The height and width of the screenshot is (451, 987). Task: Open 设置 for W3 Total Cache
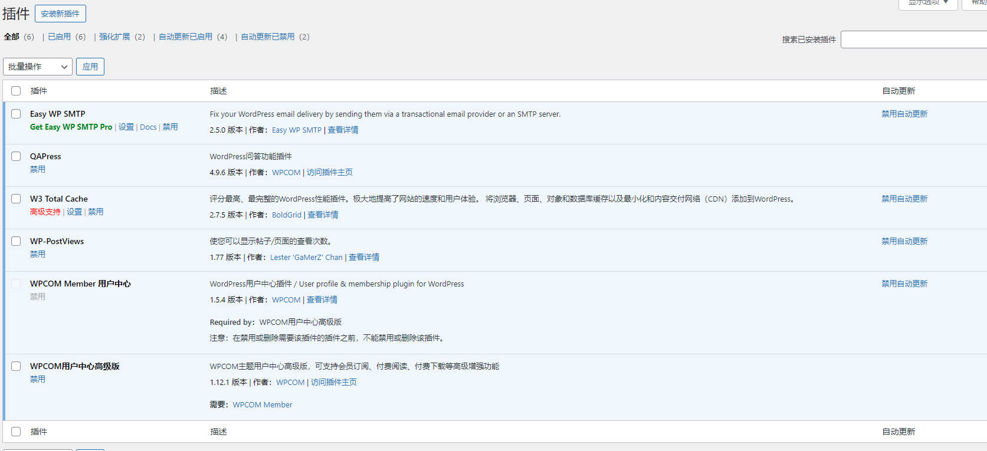[74, 212]
